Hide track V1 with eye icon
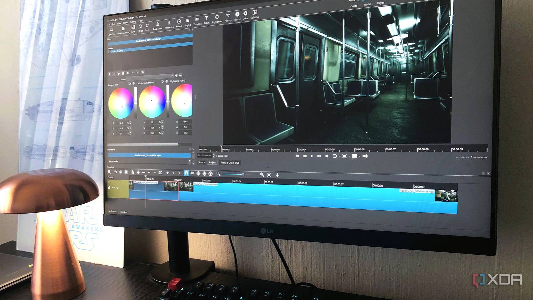The image size is (533, 300). (117, 188)
